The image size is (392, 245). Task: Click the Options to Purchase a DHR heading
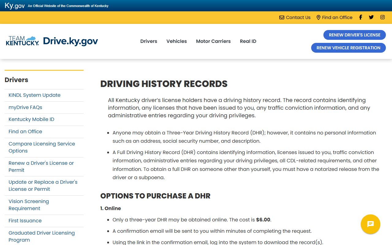pos(155,196)
